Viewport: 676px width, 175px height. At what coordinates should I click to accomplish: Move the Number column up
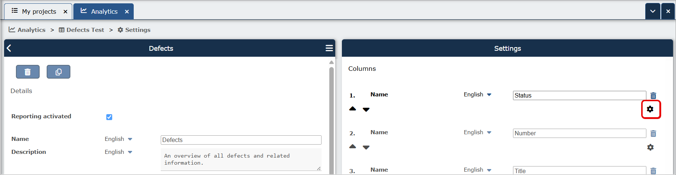[353, 146]
